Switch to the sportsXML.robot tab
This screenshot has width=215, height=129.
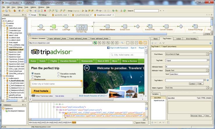coord(61,15)
